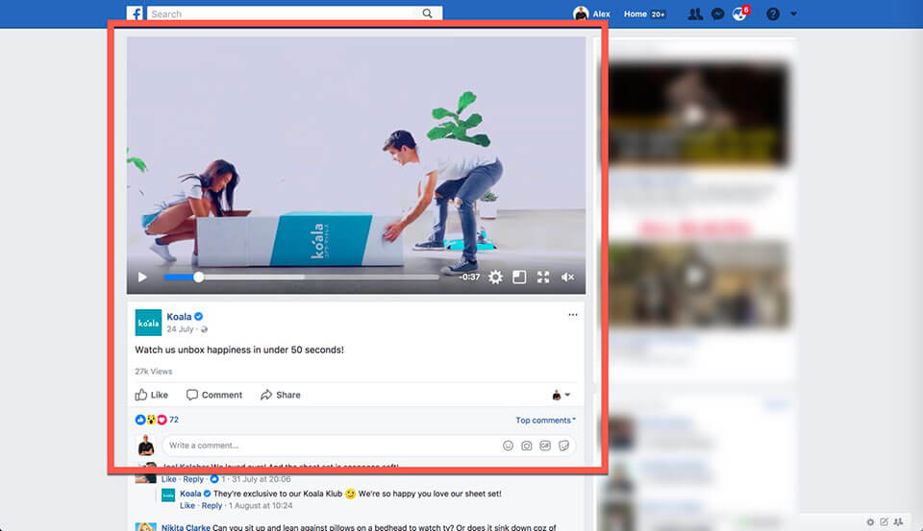This screenshot has width=923, height=531.
Task: Open the Alex profile link
Action: [x=601, y=13]
